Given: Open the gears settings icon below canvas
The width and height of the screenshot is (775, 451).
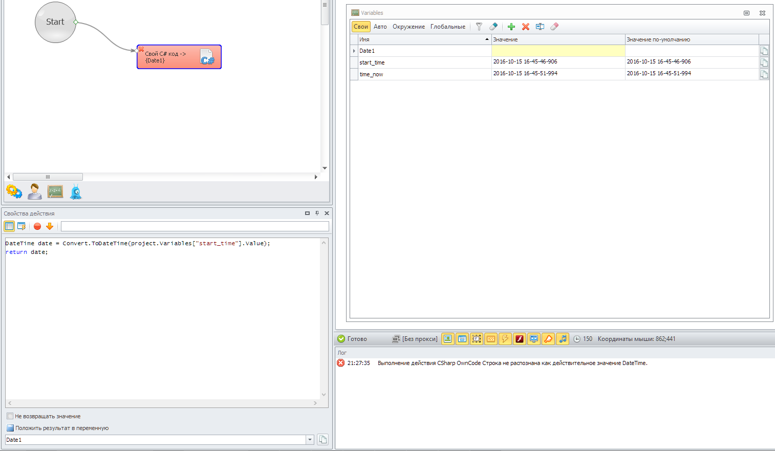Looking at the screenshot, I should [14, 192].
